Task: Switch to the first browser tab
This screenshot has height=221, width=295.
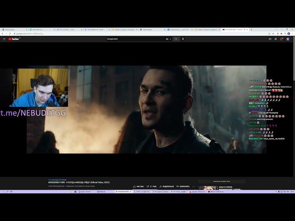Action: tap(14, 29)
